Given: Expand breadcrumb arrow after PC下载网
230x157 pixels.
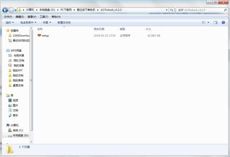Looking at the screenshot, I should [x=74, y=10].
